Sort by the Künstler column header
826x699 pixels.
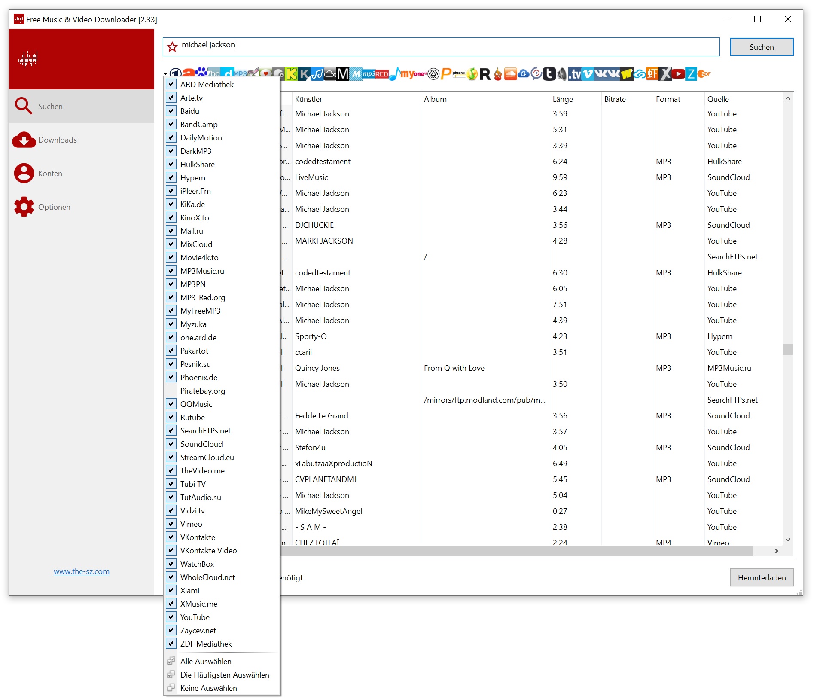(357, 99)
